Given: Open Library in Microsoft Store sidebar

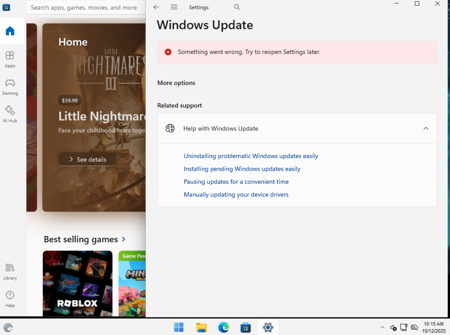Looking at the screenshot, I should [x=10, y=272].
